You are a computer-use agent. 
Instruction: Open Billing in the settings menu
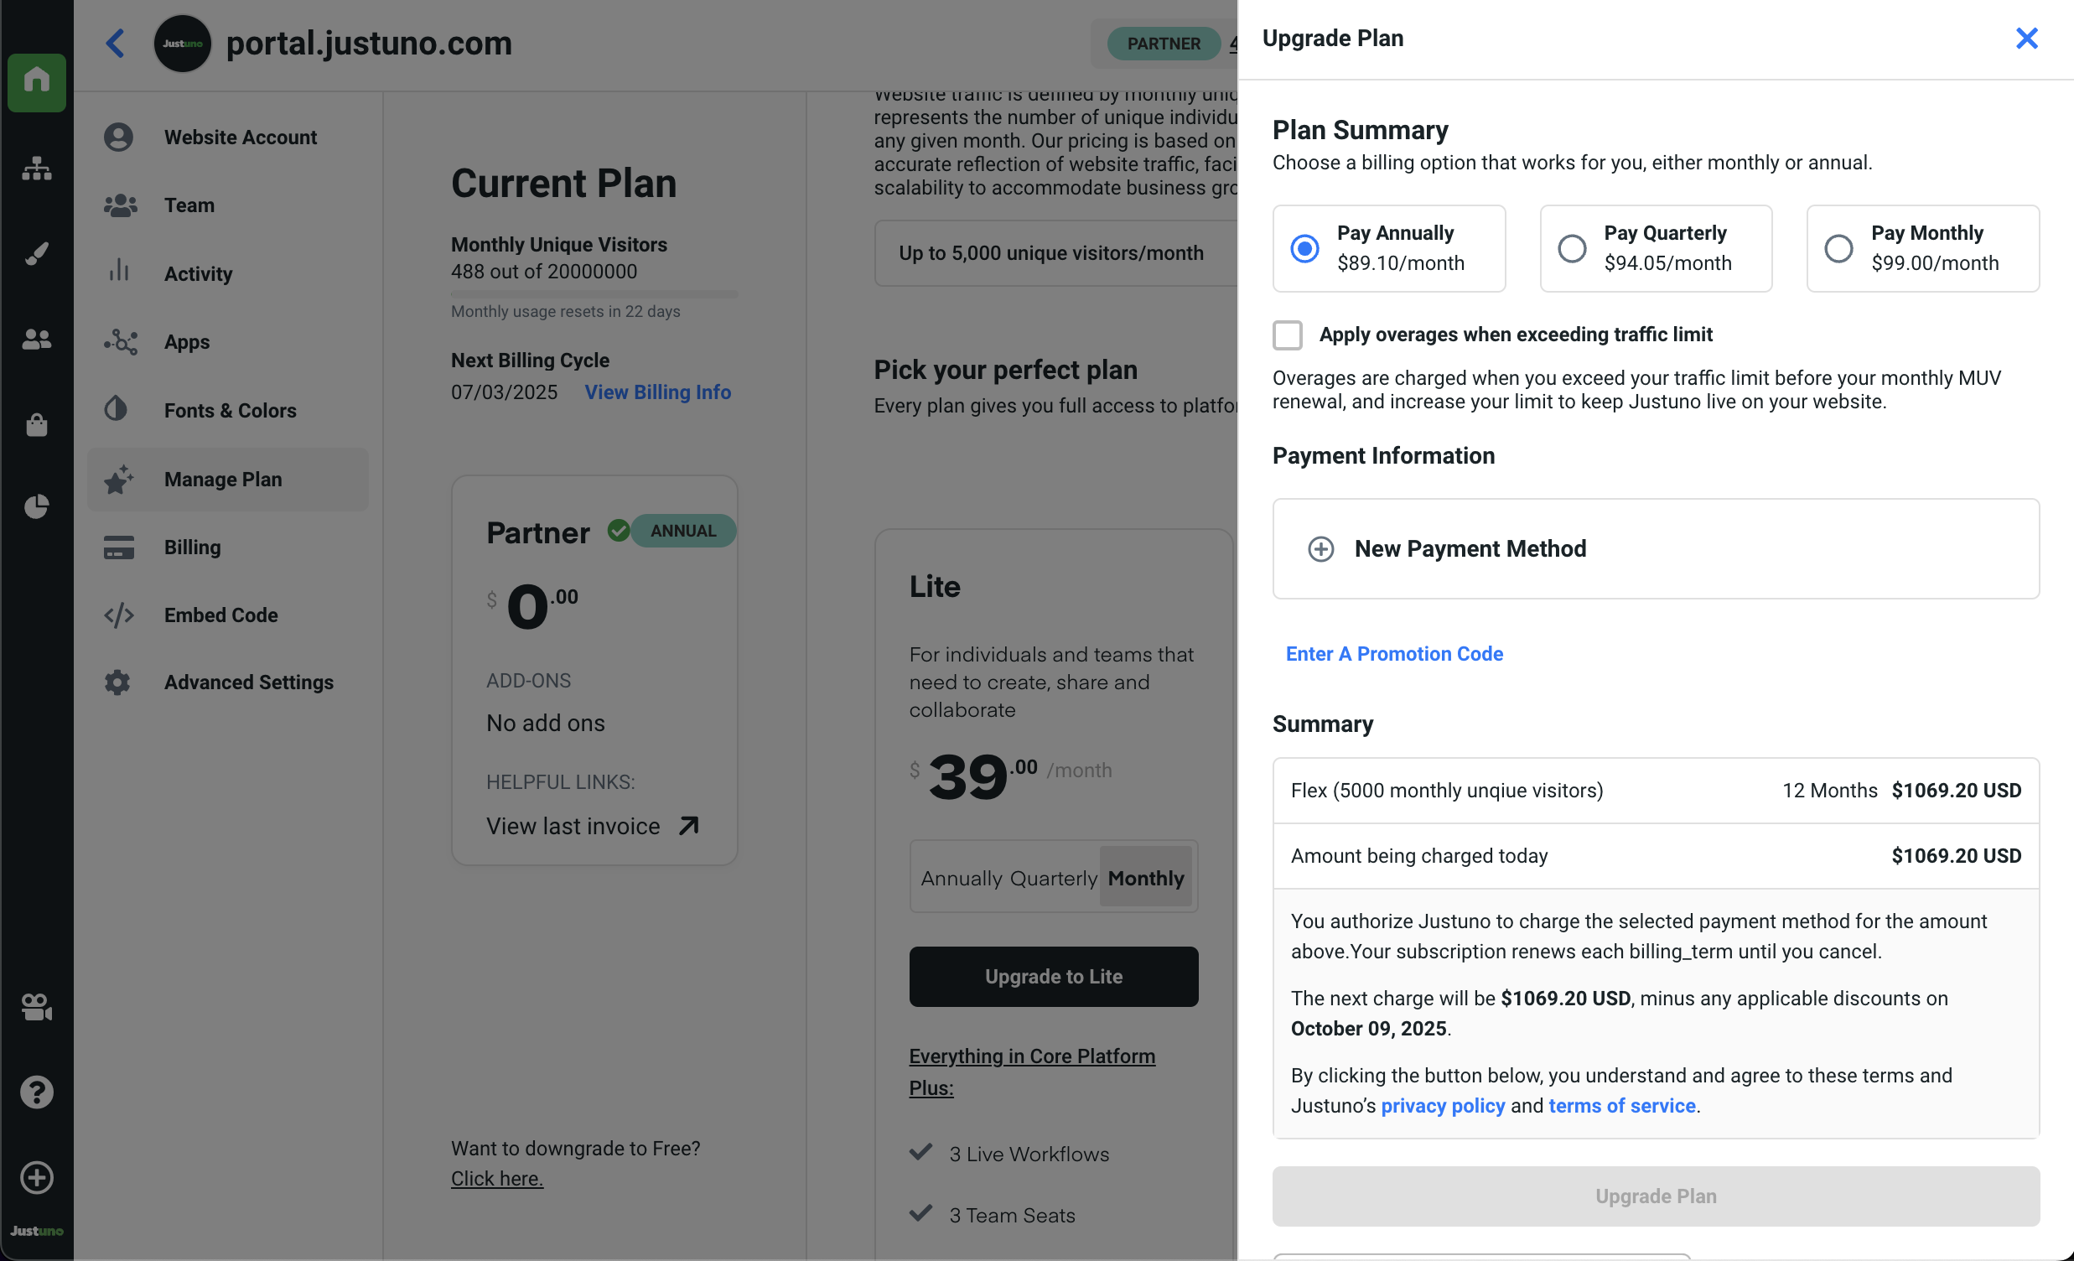pyautogui.click(x=192, y=547)
